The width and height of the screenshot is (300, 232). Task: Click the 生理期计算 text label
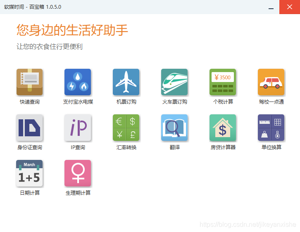coord(78,193)
